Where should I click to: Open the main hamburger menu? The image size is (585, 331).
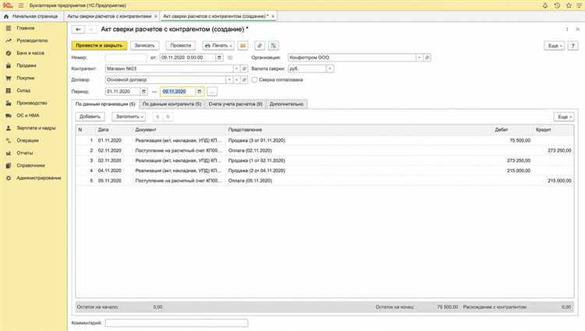tap(21, 5)
